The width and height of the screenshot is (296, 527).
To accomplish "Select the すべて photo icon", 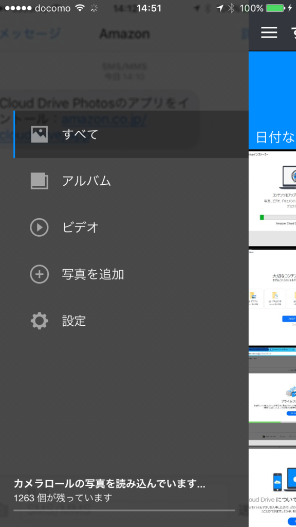I will pyautogui.click(x=39, y=134).
